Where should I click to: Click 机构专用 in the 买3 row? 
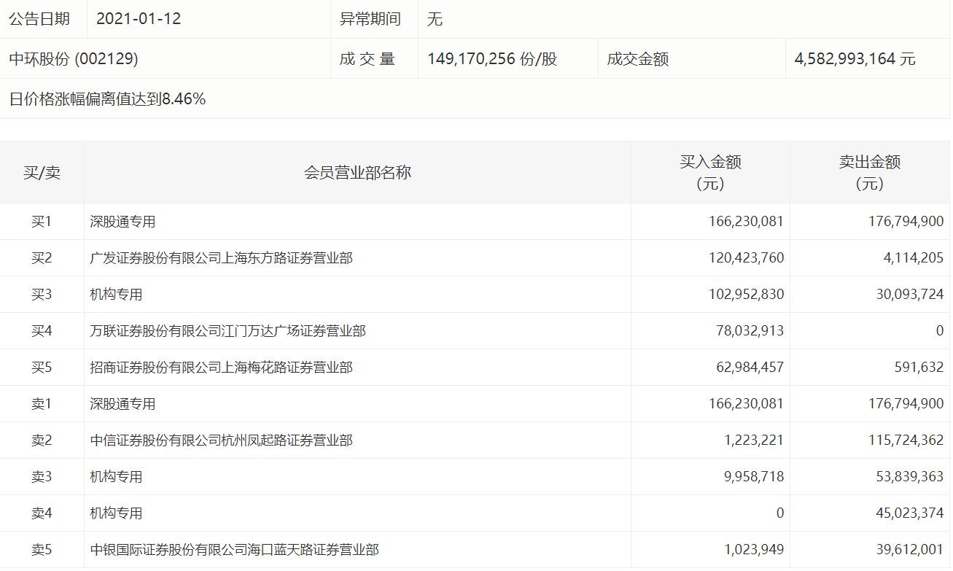[116, 295]
